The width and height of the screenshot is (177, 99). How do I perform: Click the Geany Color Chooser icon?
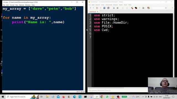149,8
